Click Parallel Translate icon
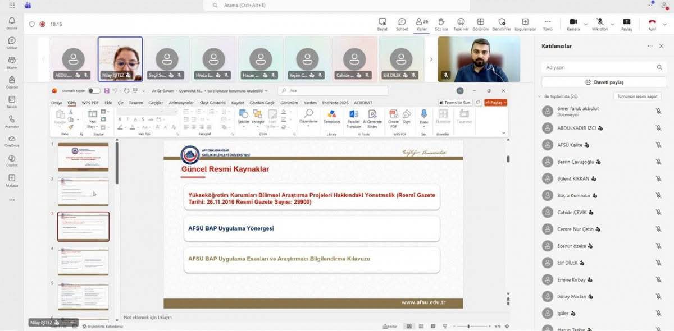674x331 pixels. pyautogui.click(x=354, y=118)
